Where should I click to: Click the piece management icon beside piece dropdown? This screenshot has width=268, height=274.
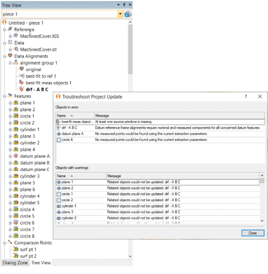point(128,14)
